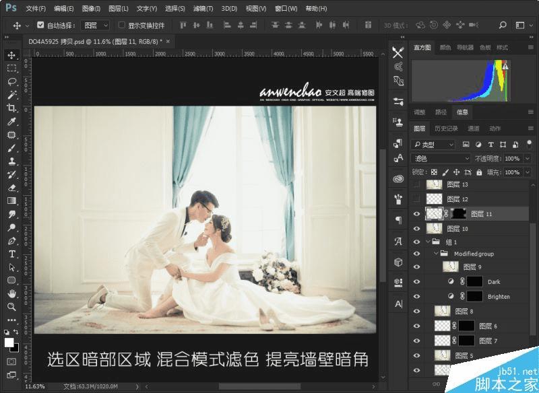Hide 图层 11 with its eye icon
The image size is (539, 393).
(416, 214)
